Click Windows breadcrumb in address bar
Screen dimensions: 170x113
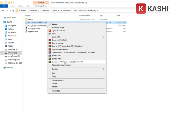click(x=46, y=11)
